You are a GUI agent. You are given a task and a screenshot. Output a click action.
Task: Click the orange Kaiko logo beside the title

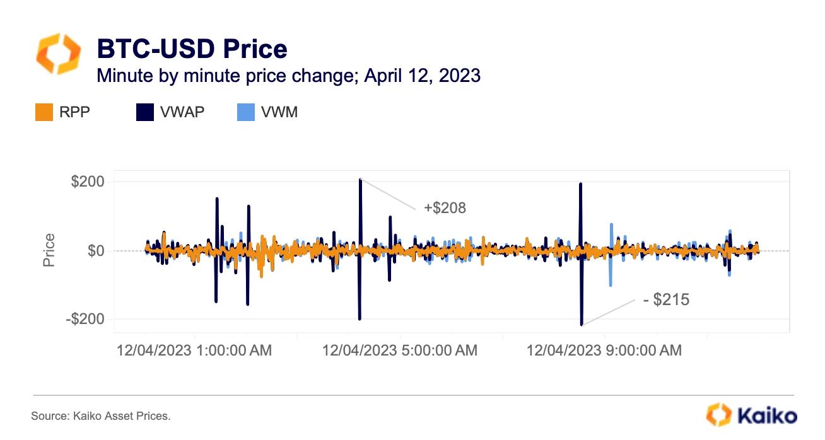58,55
